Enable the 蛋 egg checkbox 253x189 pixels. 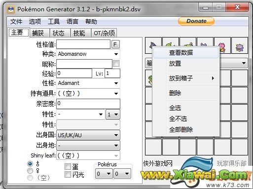click(x=68, y=166)
